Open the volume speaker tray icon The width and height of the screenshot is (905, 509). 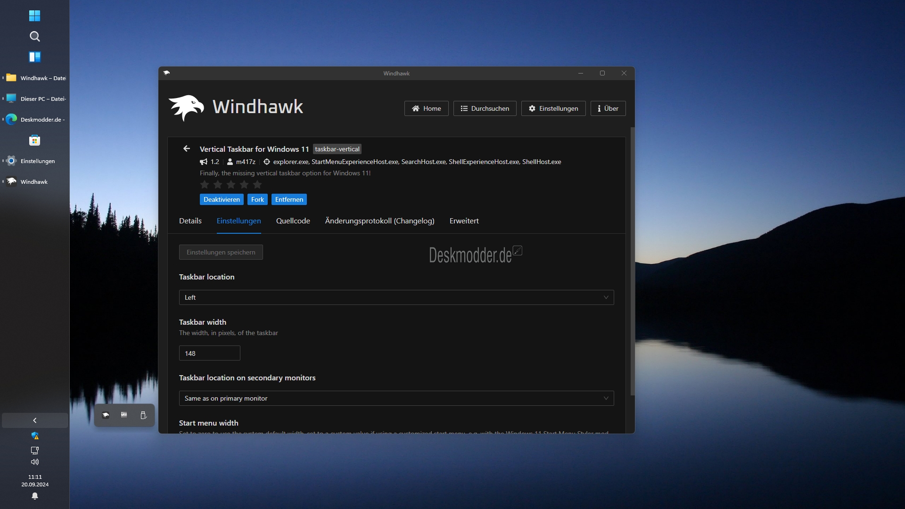[35, 462]
